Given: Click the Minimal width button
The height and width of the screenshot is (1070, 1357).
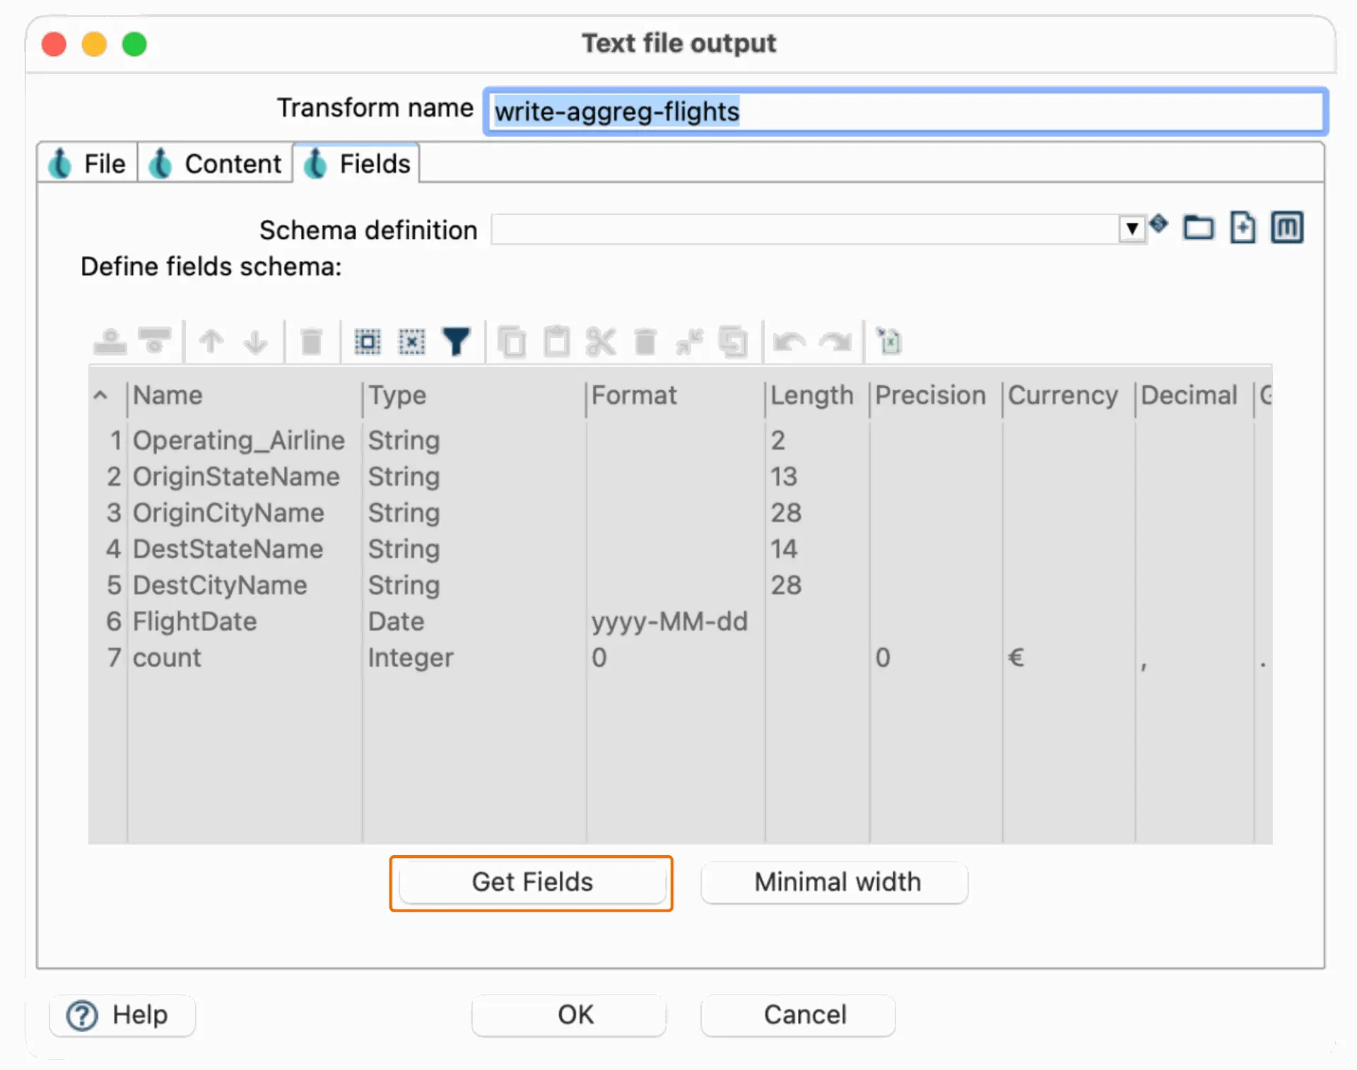Looking at the screenshot, I should tap(835, 882).
